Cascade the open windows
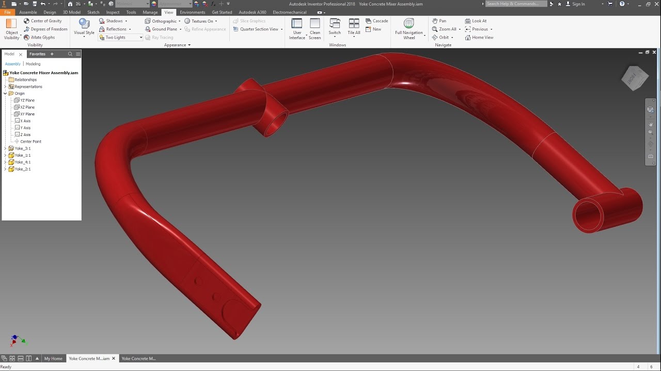 (x=377, y=21)
